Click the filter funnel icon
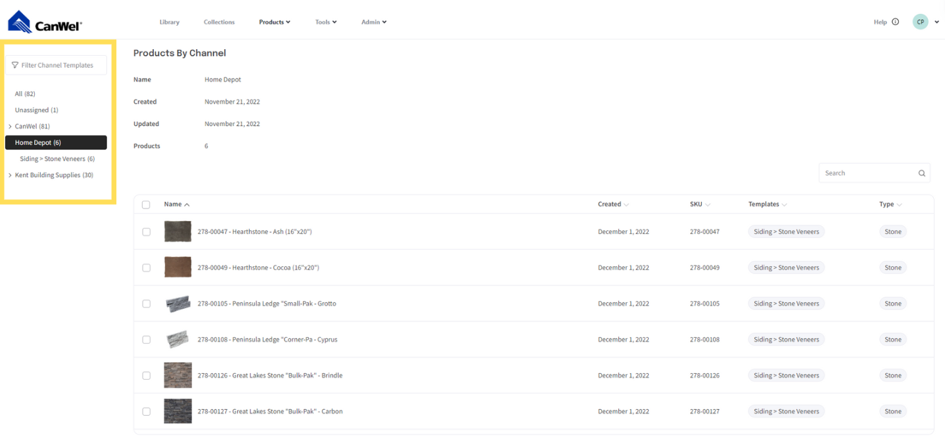 click(15, 66)
